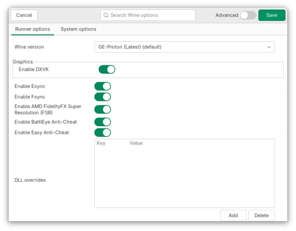Click Delete under DLL overrides

click(x=261, y=215)
